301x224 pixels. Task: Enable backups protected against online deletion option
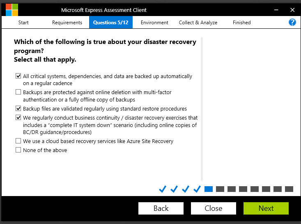point(18,92)
